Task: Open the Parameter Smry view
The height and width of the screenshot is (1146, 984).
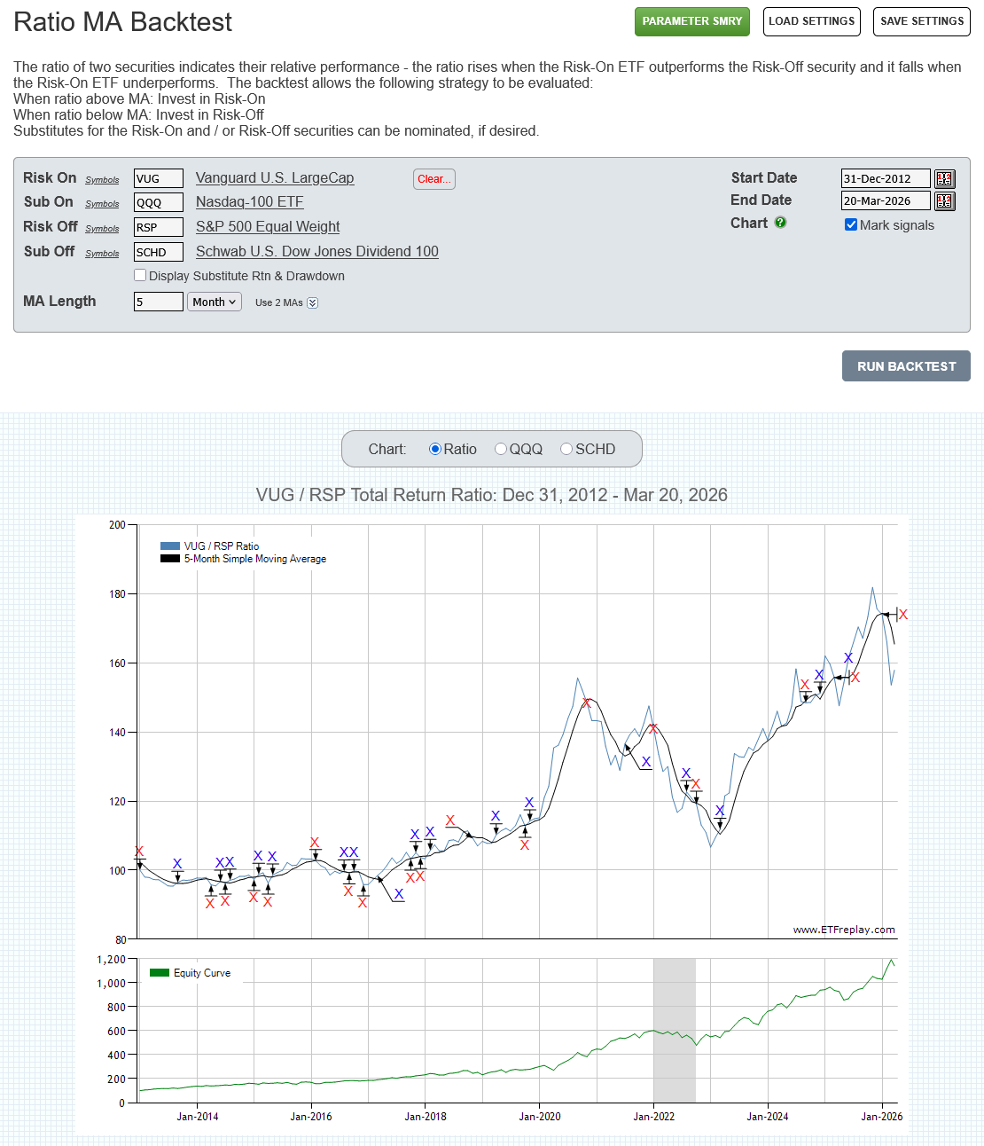Action: click(691, 21)
